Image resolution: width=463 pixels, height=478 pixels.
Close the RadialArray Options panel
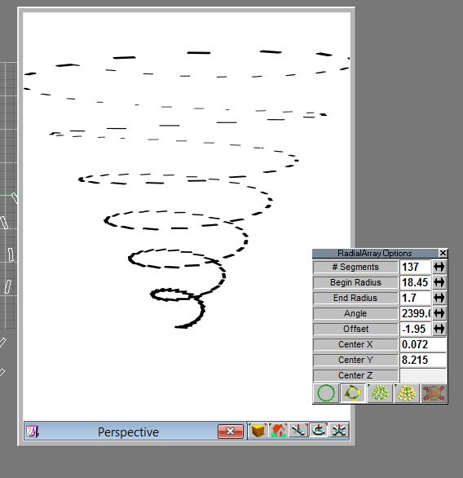(443, 253)
